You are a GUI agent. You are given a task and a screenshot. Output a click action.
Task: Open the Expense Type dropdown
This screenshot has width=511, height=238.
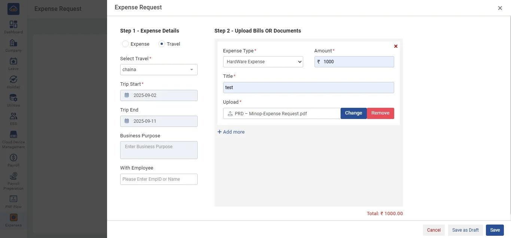pos(263,62)
